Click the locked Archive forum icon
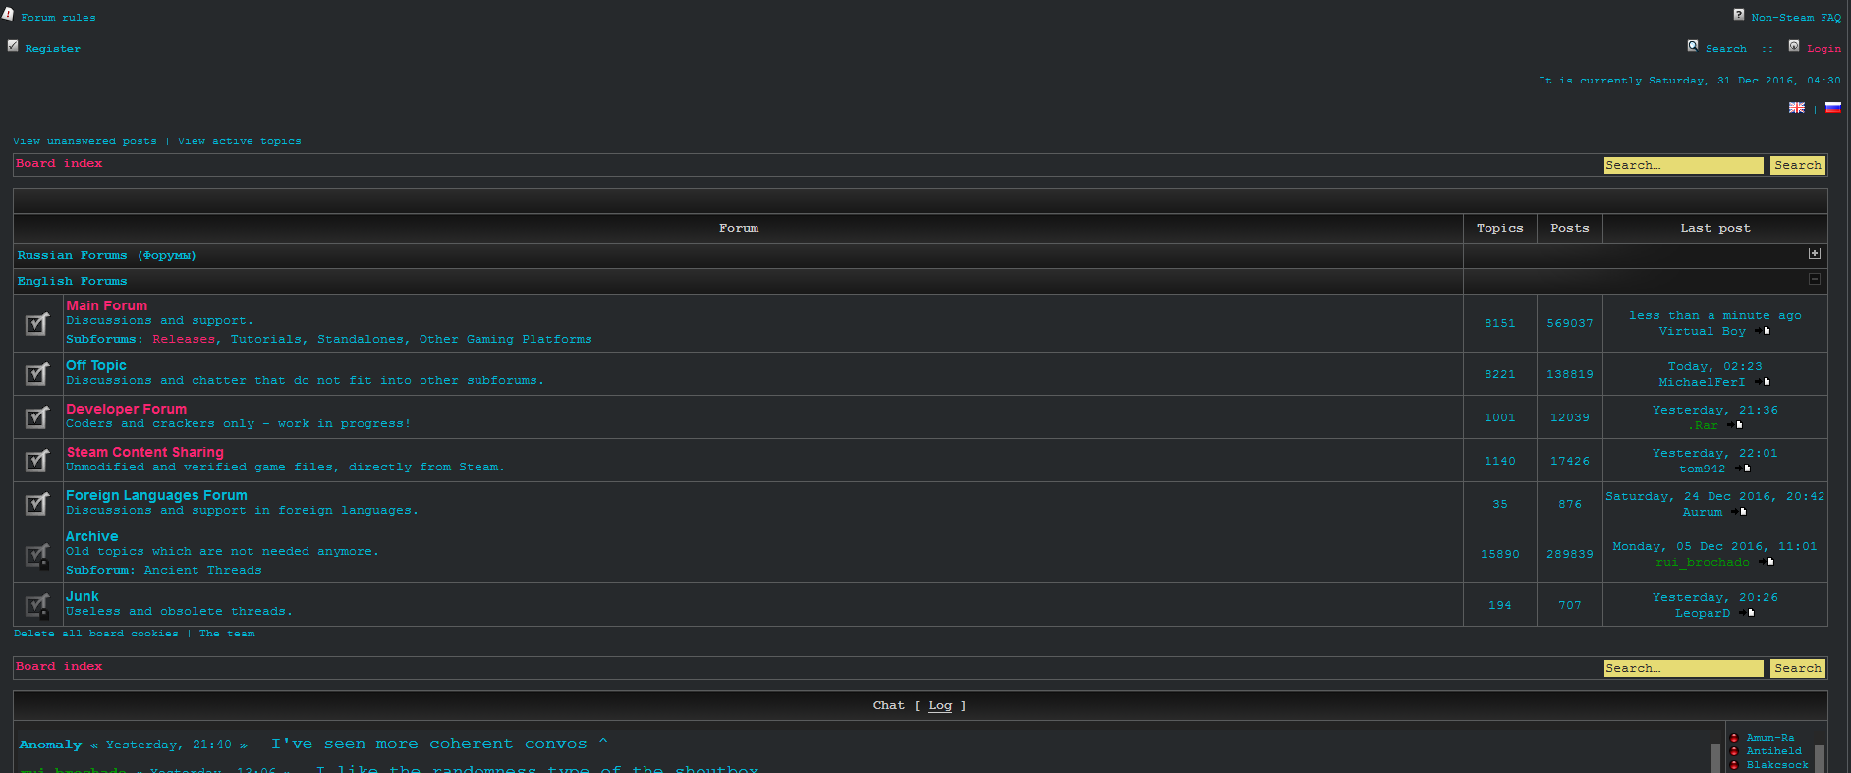The width and height of the screenshot is (1851, 773). (x=37, y=555)
